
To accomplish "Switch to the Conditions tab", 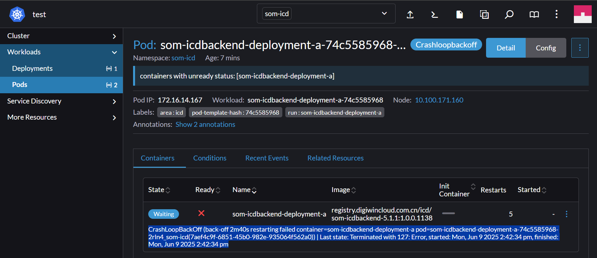I will [x=210, y=158].
